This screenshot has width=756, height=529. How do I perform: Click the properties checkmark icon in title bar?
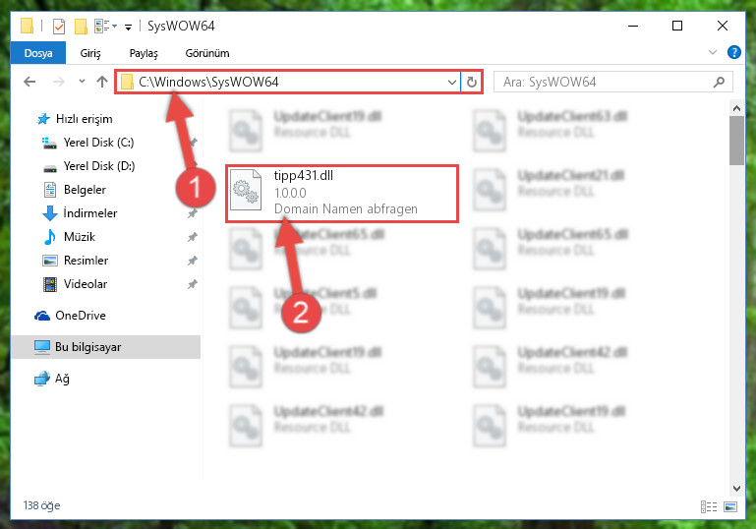[x=59, y=26]
